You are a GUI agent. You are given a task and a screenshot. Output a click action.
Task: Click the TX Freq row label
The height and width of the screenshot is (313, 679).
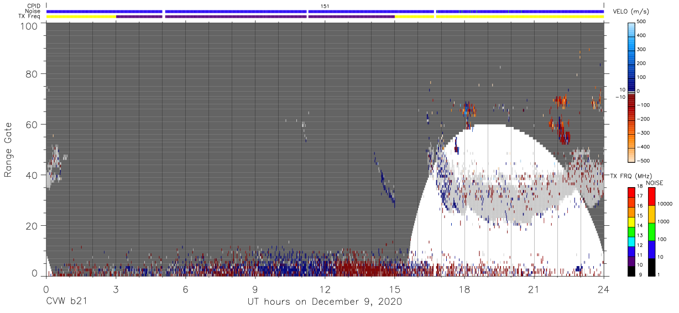pyautogui.click(x=29, y=16)
